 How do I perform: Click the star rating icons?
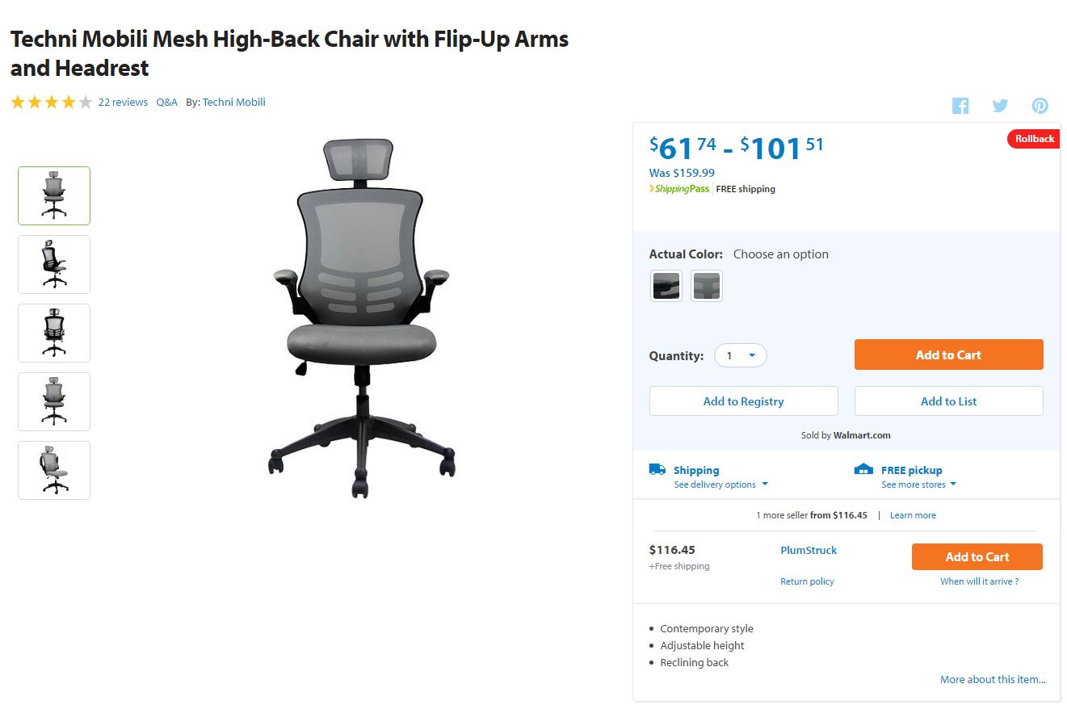[52, 103]
